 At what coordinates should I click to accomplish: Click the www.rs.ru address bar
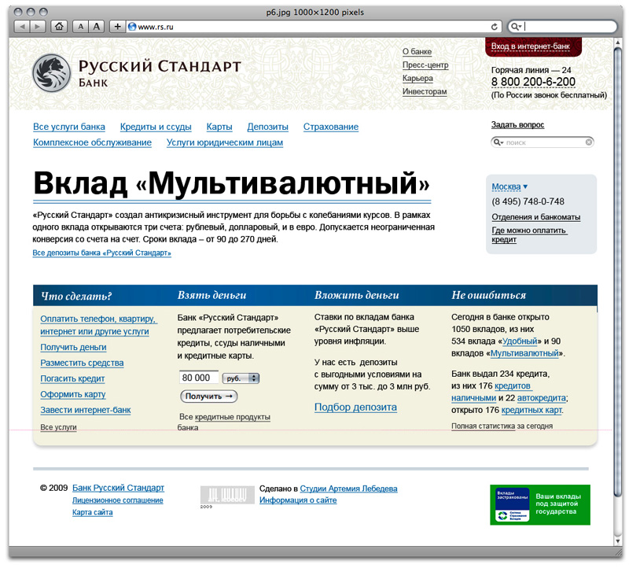click(307, 26)
